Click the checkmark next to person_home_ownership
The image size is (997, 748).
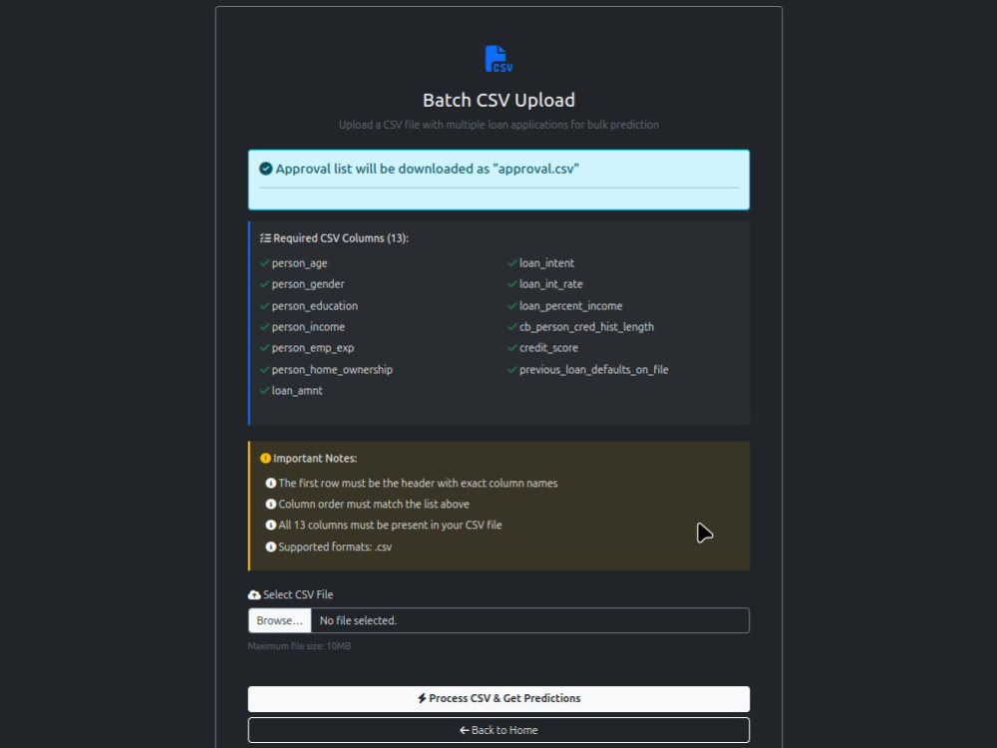(x=264, y=370)
